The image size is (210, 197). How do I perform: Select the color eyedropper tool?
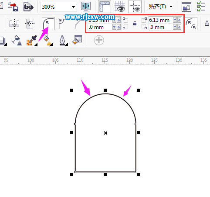coord(32,40)
